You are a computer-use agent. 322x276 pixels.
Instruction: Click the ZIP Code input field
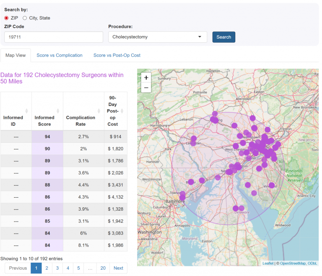click(54, 37)
